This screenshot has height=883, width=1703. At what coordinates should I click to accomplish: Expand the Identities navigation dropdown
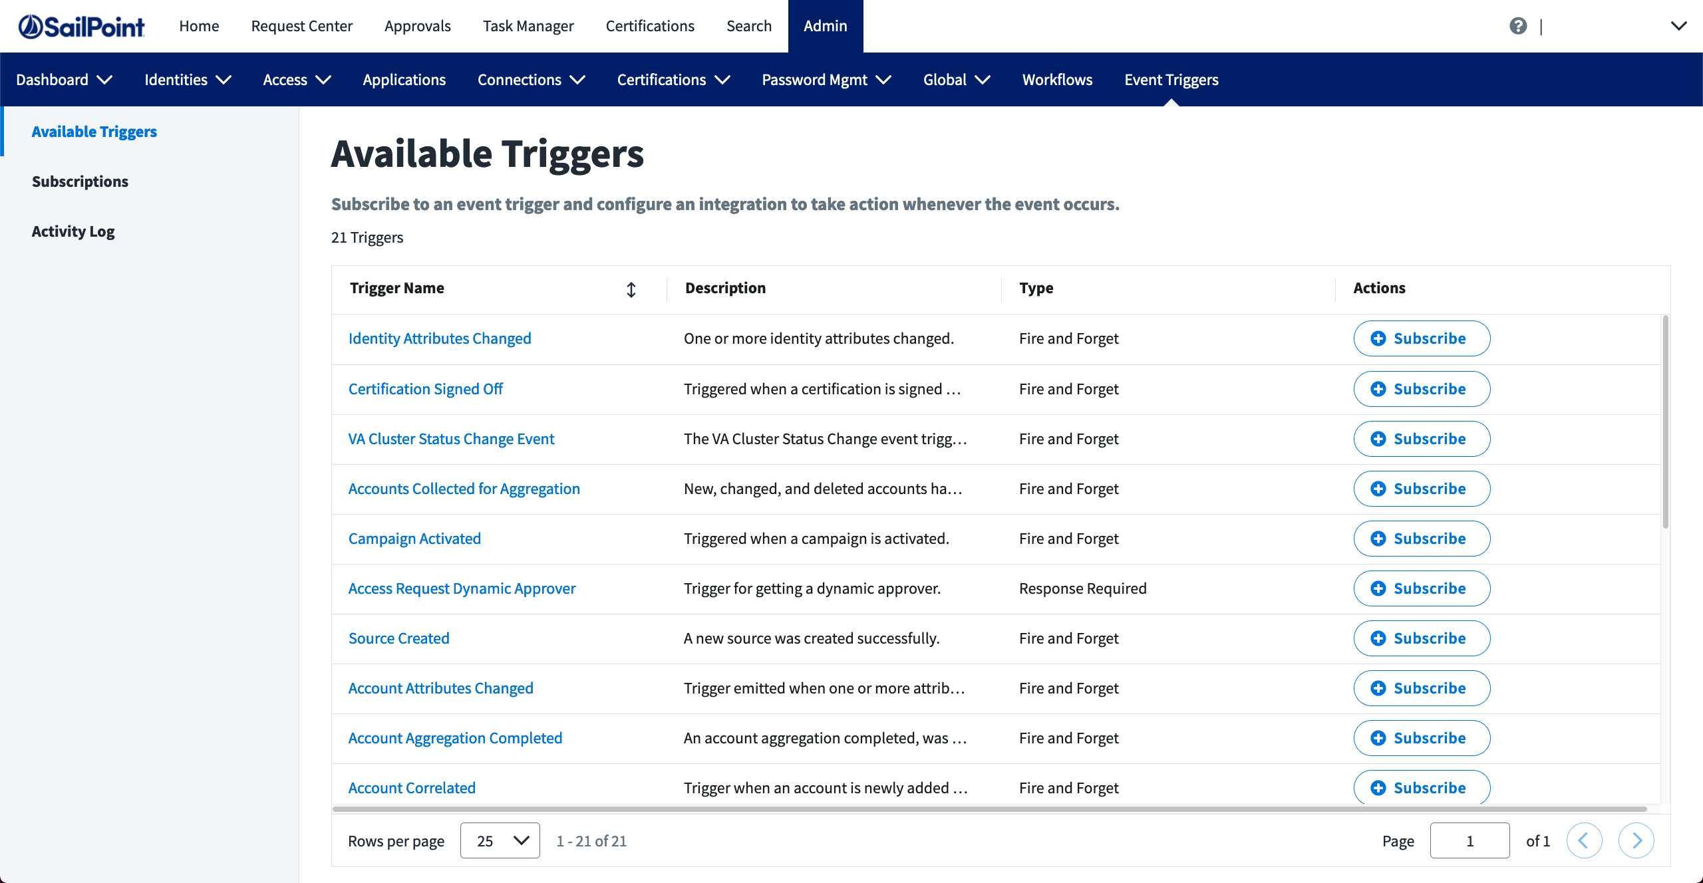point(187,79)
